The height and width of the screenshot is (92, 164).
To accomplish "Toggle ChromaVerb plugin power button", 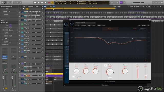I will click(72, 24).
